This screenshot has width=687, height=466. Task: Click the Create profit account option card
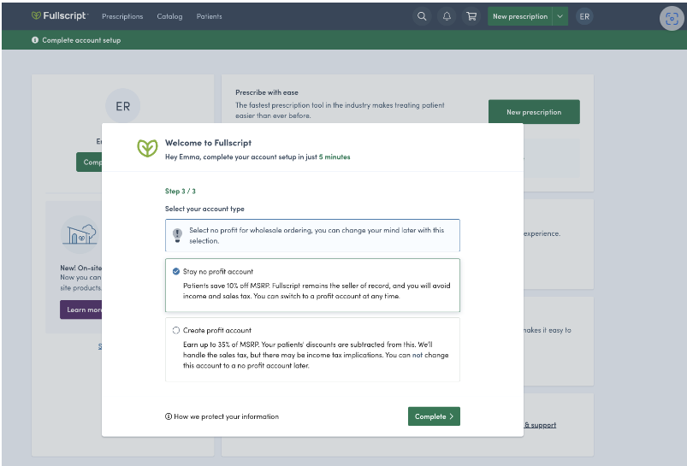[312, 350]
